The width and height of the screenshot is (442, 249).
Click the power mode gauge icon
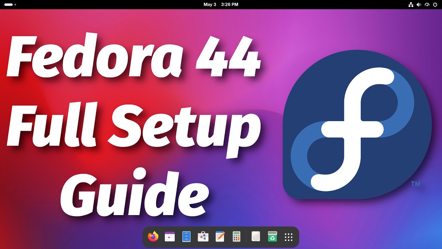427,4
